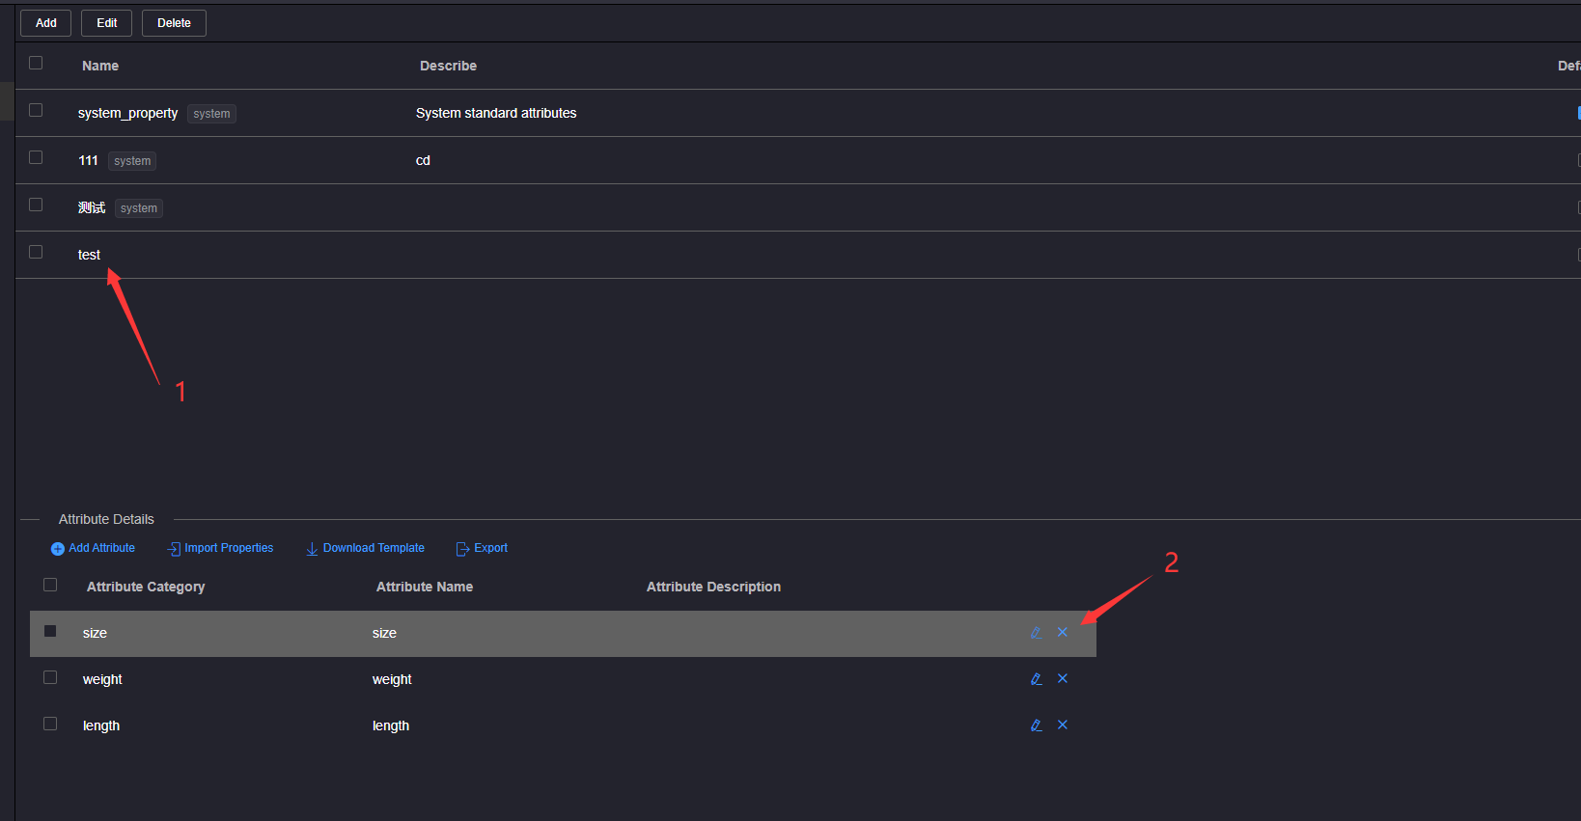The height and width of the screenshot is (821, 1581).
Task: Click the Attribute Description column header
Action: pyautogui.click(x=713, y=587)
